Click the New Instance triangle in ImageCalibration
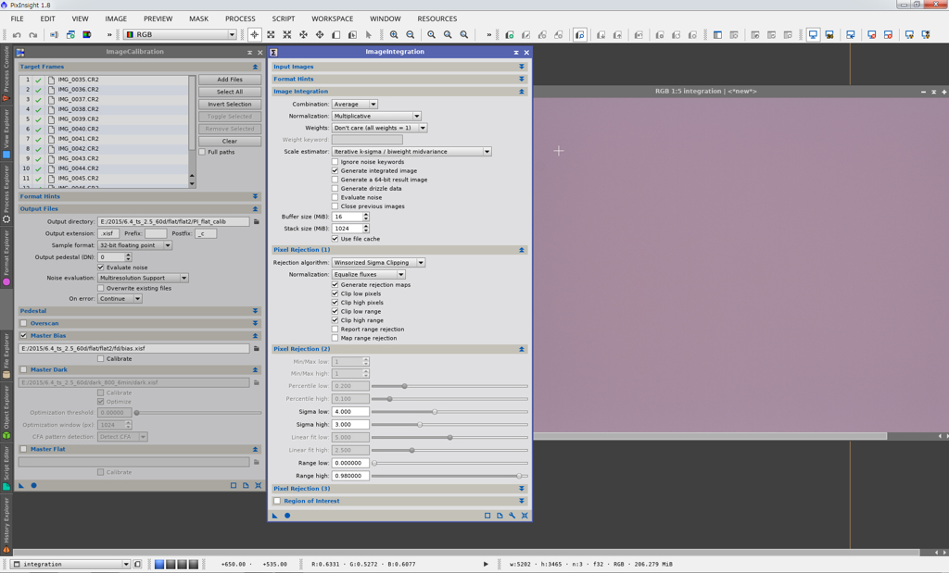Viewport: 949px width, 573px height. click(x=21, y=485)
